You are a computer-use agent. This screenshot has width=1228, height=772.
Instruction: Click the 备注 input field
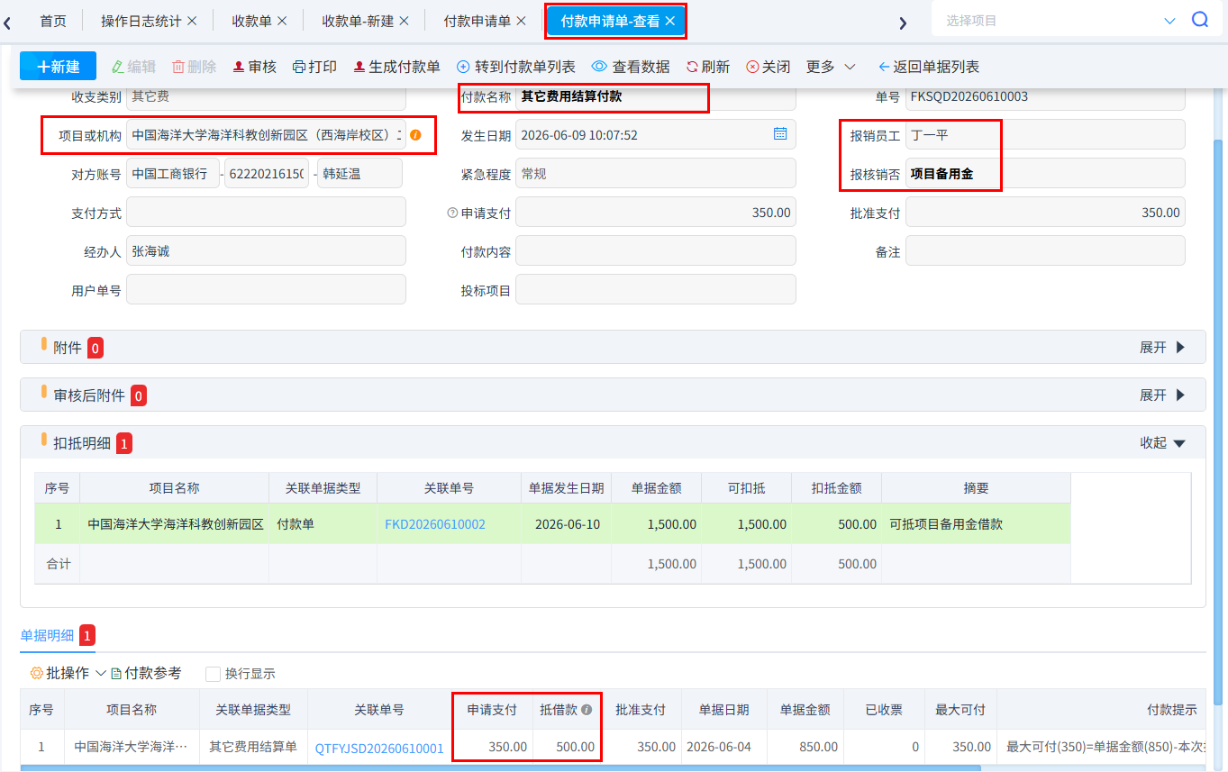tap(1045, 251)
